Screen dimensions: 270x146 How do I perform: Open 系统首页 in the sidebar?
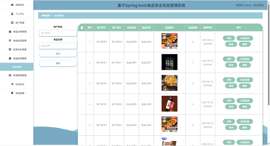click(17, 5)
